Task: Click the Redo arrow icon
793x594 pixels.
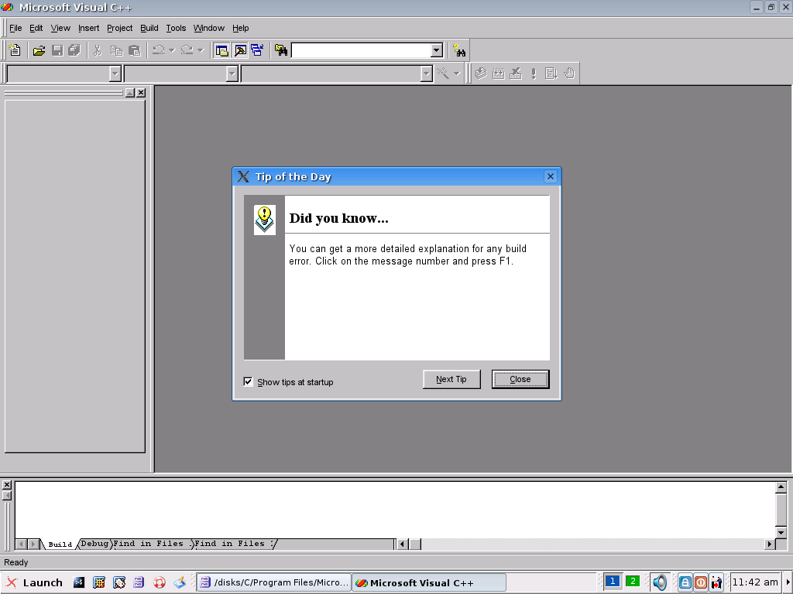Action: [187, 50]
